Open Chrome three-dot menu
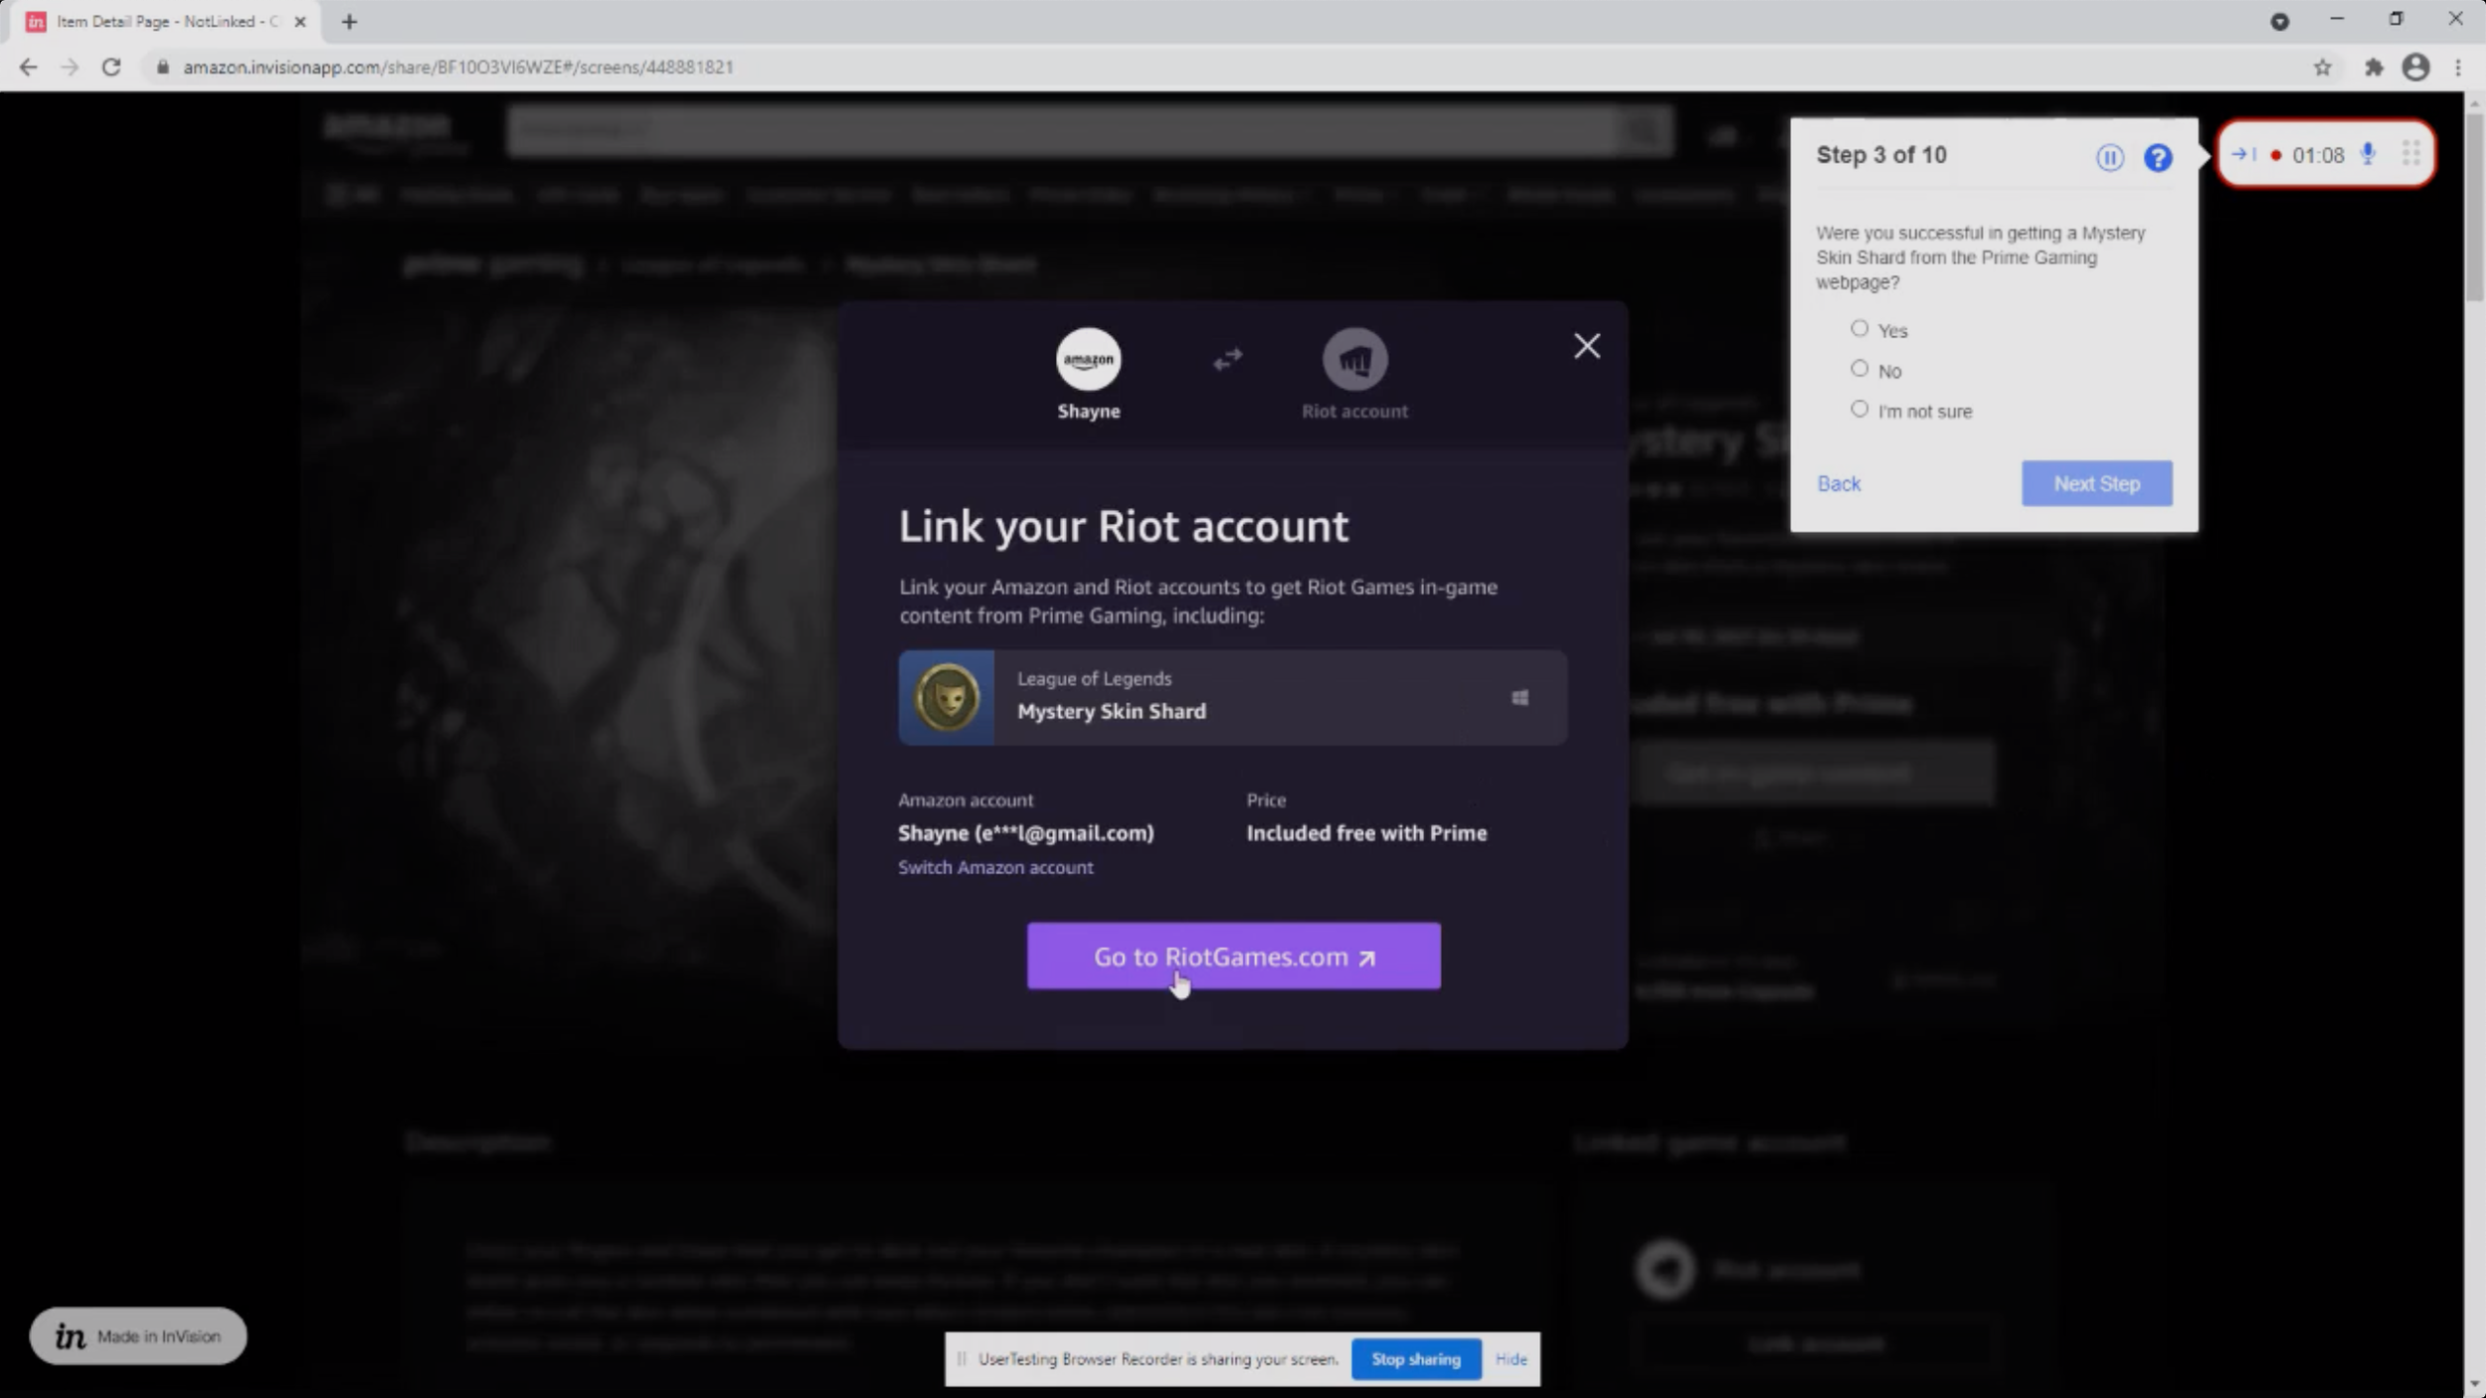 2458,68
